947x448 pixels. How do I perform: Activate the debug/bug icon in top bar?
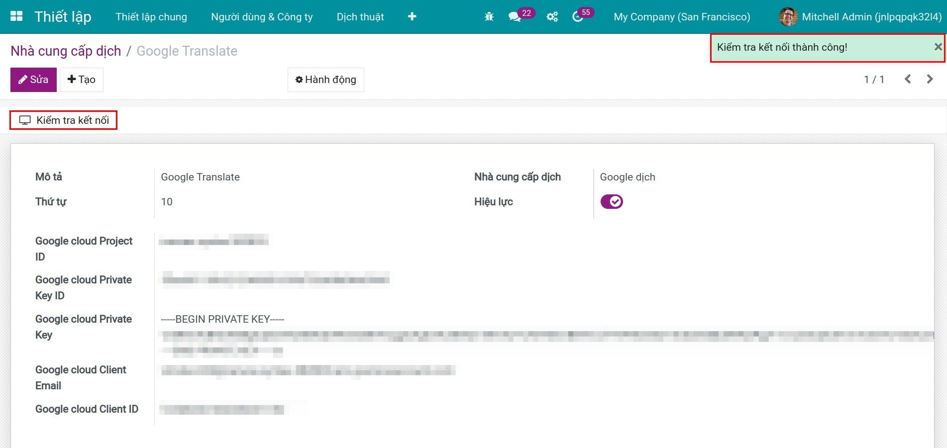click(489, 16)
